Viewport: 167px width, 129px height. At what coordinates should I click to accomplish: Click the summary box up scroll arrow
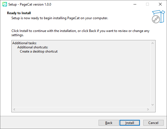coord(152,43)
